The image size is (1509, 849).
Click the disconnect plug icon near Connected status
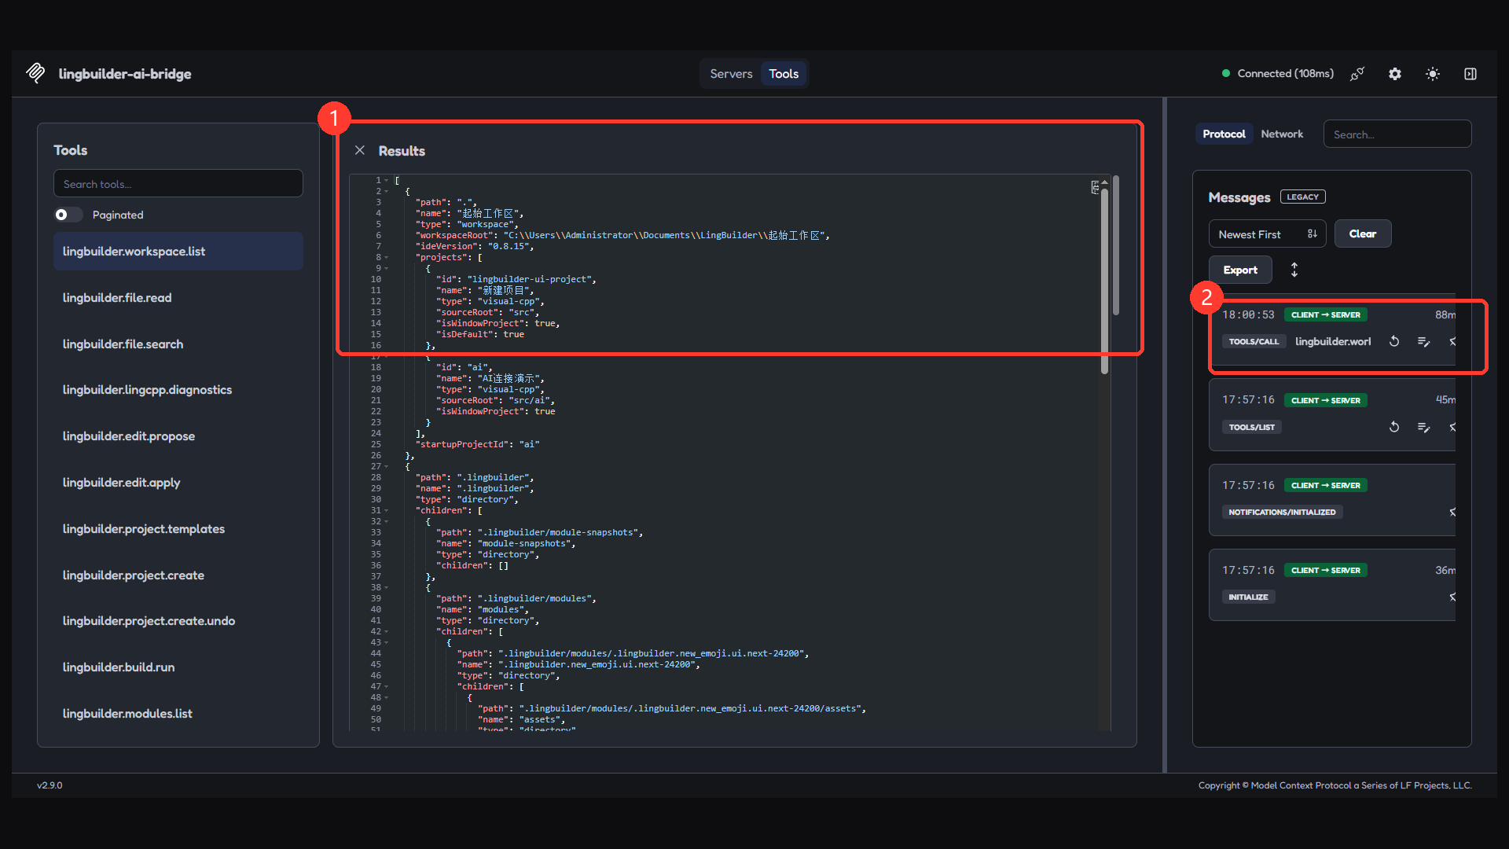pyautogui.click(x=1357, y=74)
